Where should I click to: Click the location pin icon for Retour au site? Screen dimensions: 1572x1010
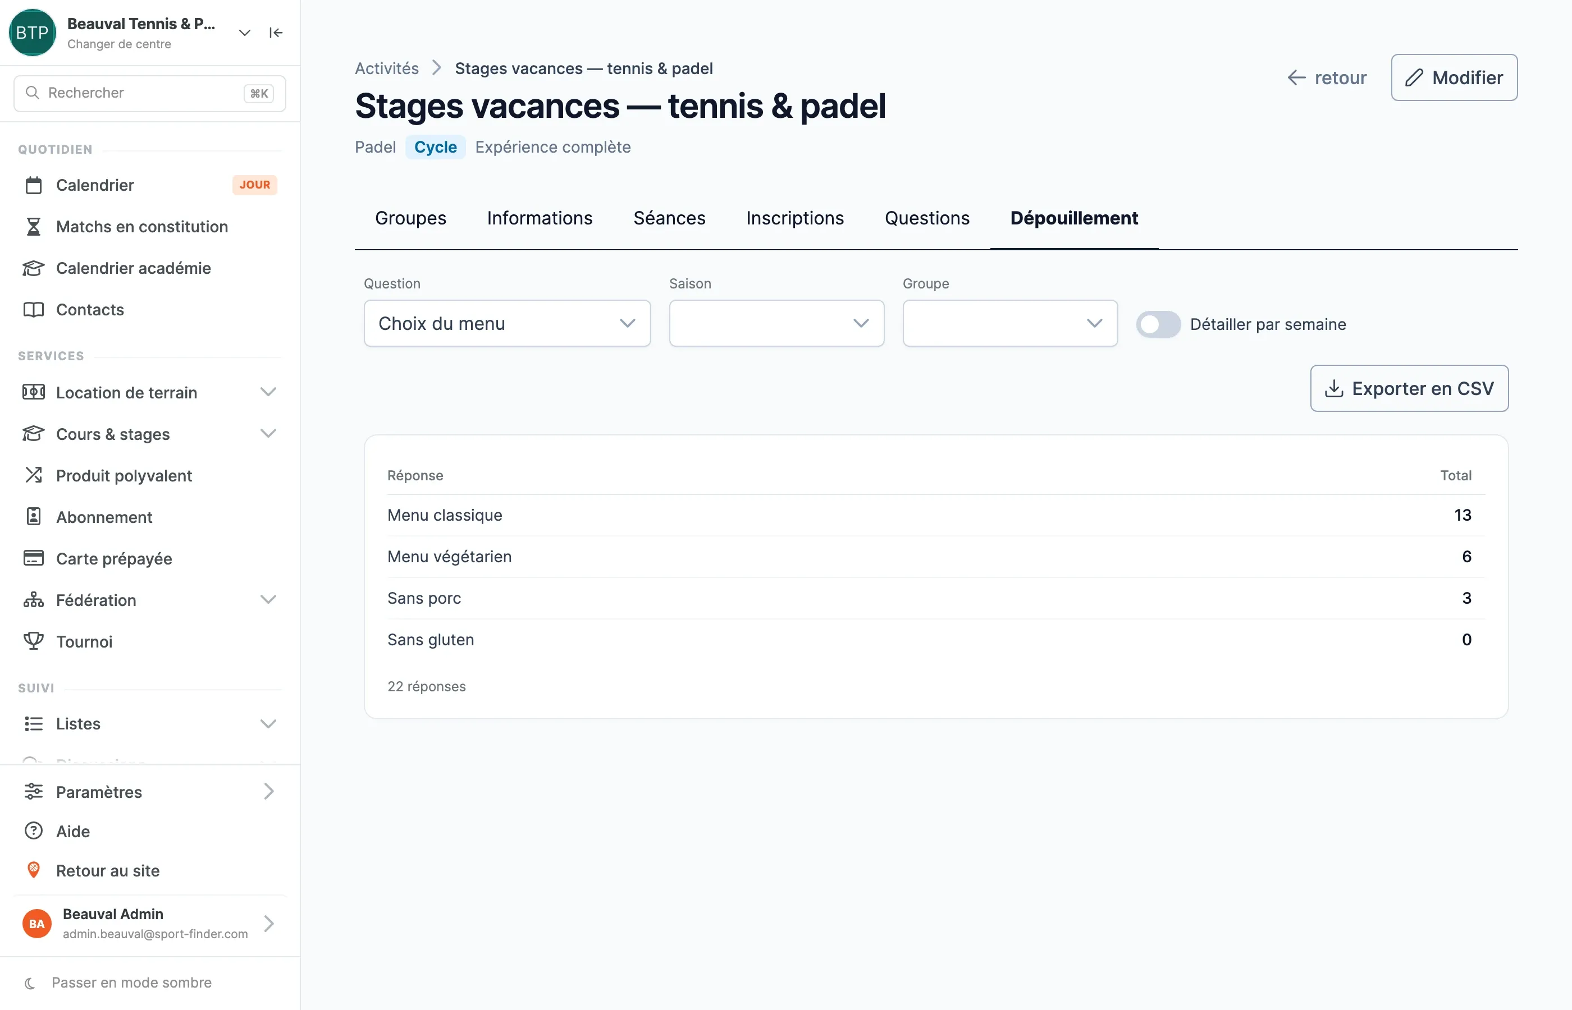point(34,870)
